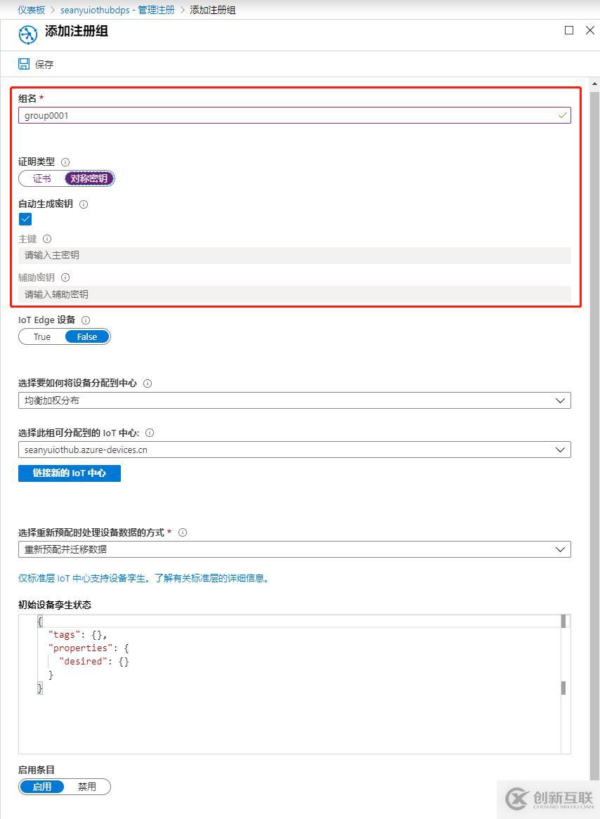
Task: Click the JSON editor vertical scrollbar
Action: click(x=564, y=683)
